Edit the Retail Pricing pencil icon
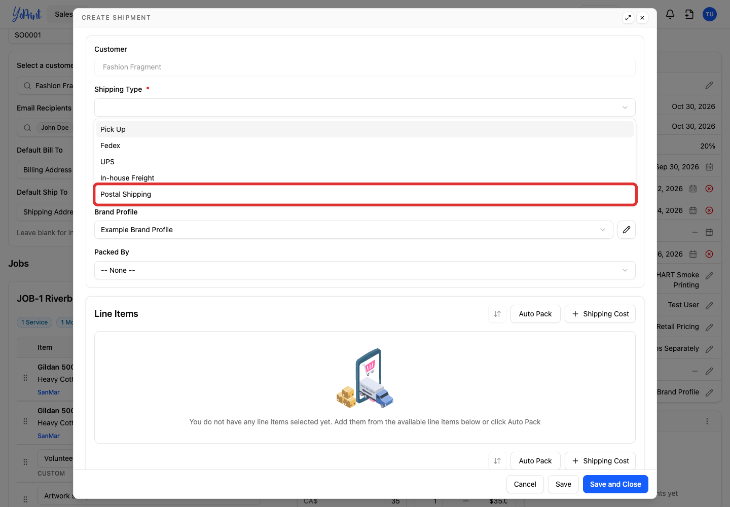Viewport: 730px width, 507px height. click(709, 327)
